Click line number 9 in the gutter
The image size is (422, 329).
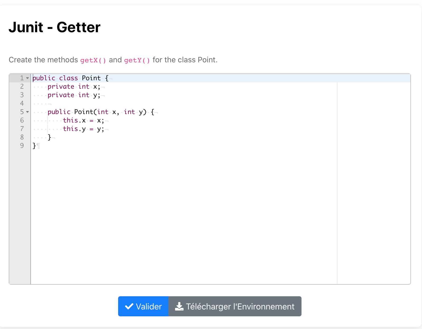(22, 146)
